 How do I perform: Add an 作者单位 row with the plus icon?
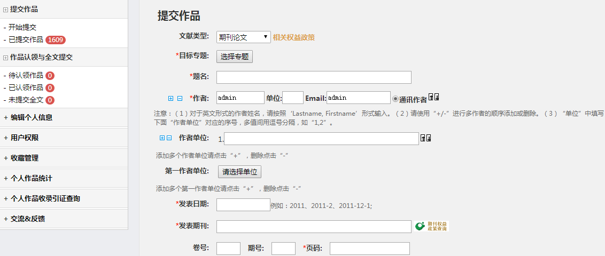162,138
